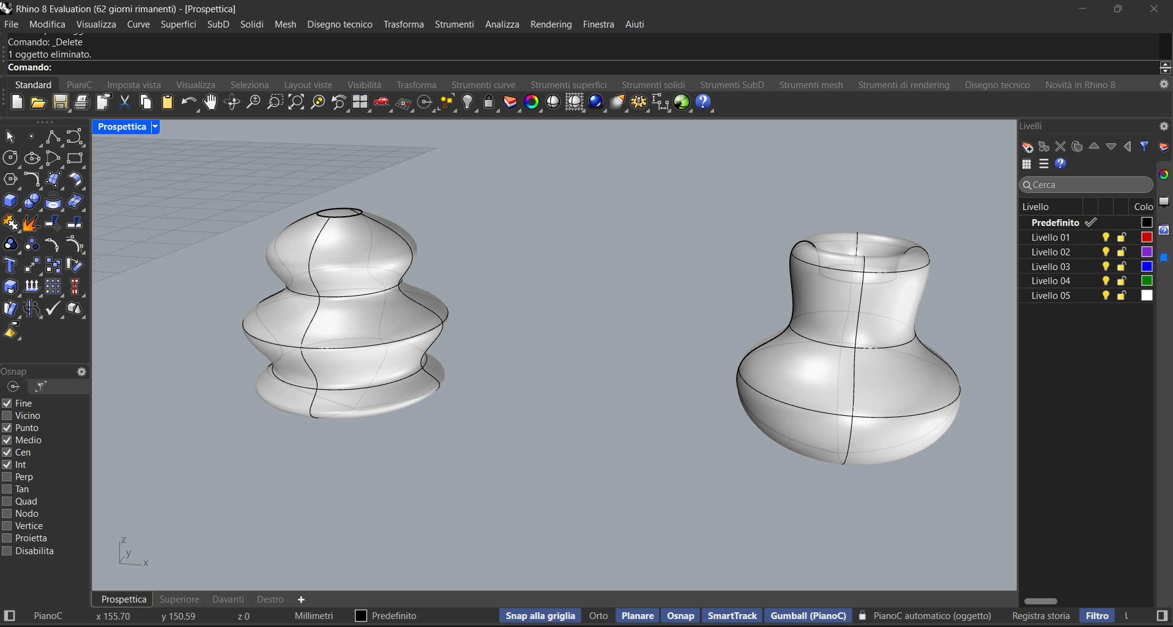Launch the Rendering tool with the blue sphere icon
This screenshot has height=627, width=1173.
596,102
